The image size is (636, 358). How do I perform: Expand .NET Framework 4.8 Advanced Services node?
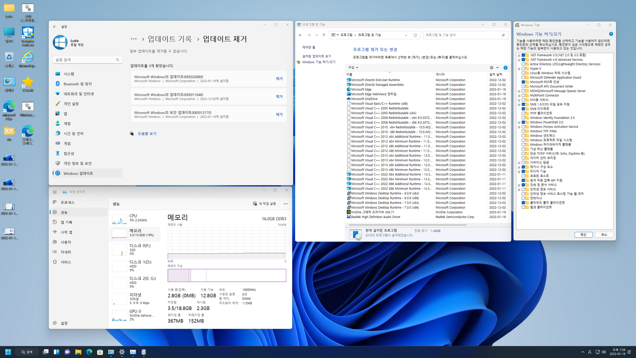pos(519,60)
